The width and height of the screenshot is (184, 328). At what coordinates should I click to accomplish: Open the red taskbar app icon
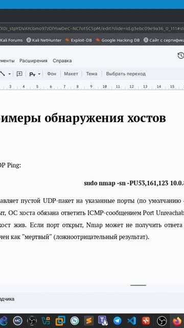[x=146, y=320]
